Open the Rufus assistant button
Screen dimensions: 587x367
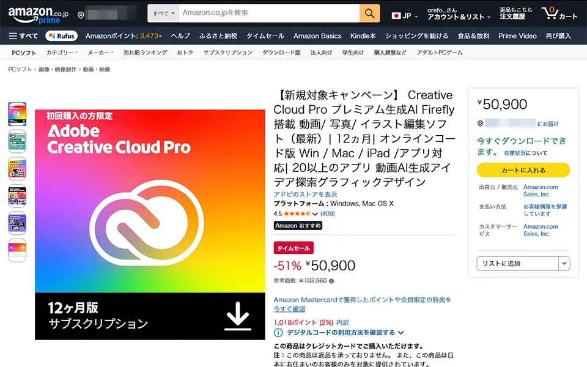point(61,36)
